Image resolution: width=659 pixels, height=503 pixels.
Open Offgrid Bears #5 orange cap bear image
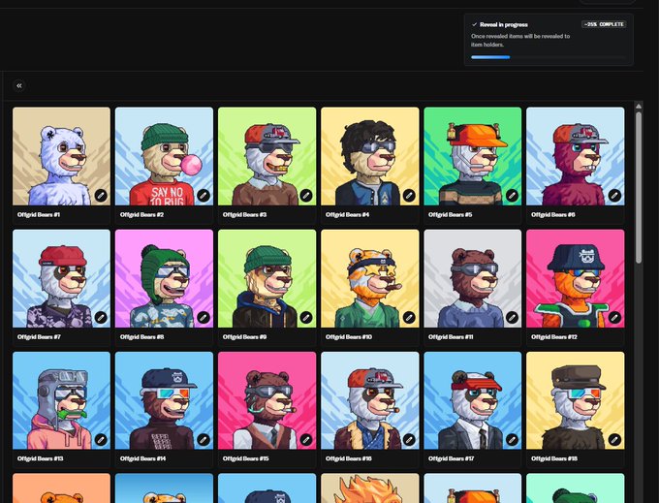[472, 156]
